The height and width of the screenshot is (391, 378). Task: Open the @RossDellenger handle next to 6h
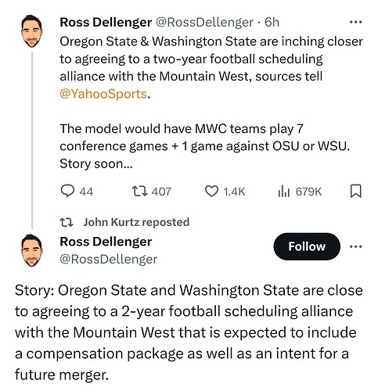click(x=204, y=23)
